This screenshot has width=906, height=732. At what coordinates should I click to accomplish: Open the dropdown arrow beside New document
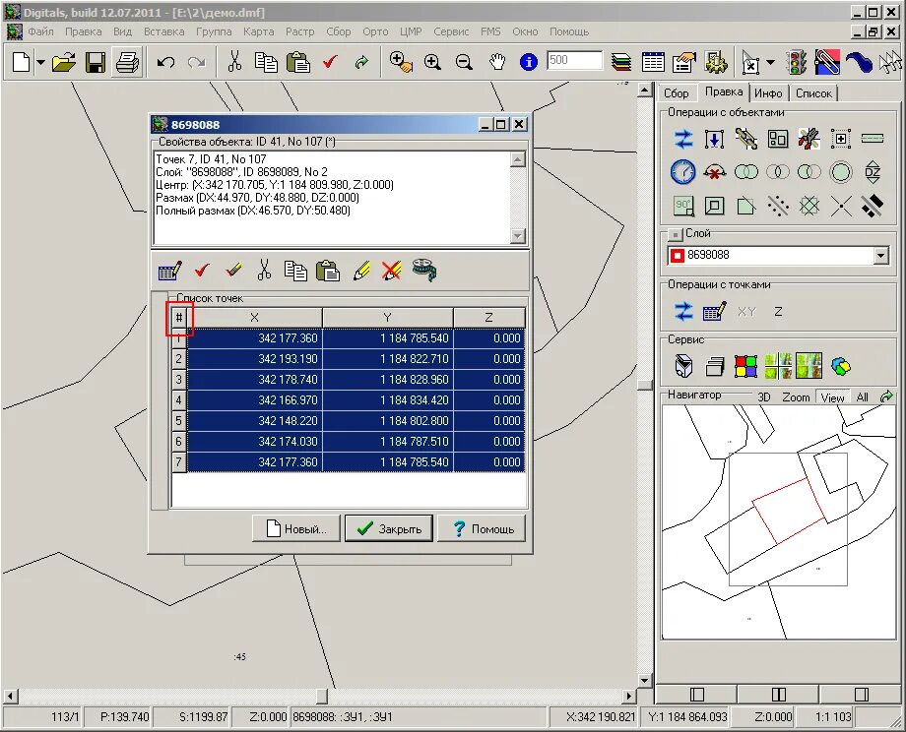[x=40, y=62]
